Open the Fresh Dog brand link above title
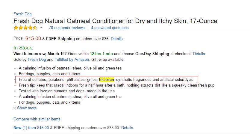The width and height of the screenshot is (250, 136). [x=22, y=14]
